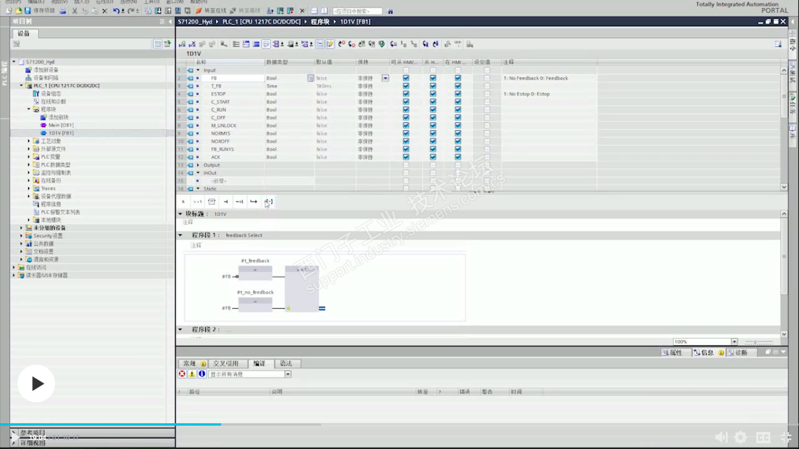Click the interface editor first toolbar icon

click(182, 44)
